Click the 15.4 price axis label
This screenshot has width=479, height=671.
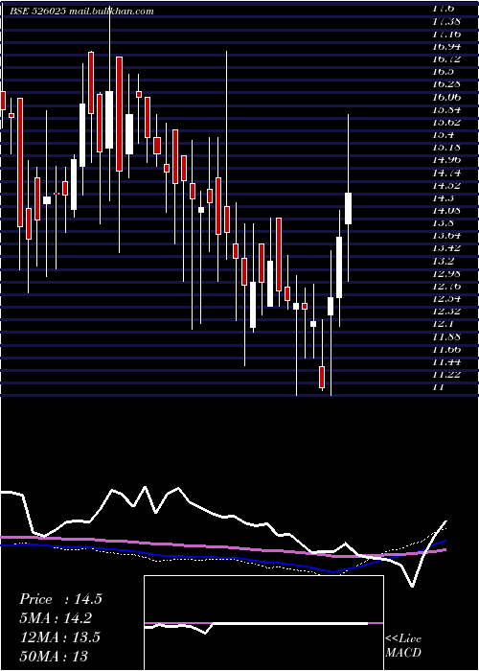pos(443,134)
